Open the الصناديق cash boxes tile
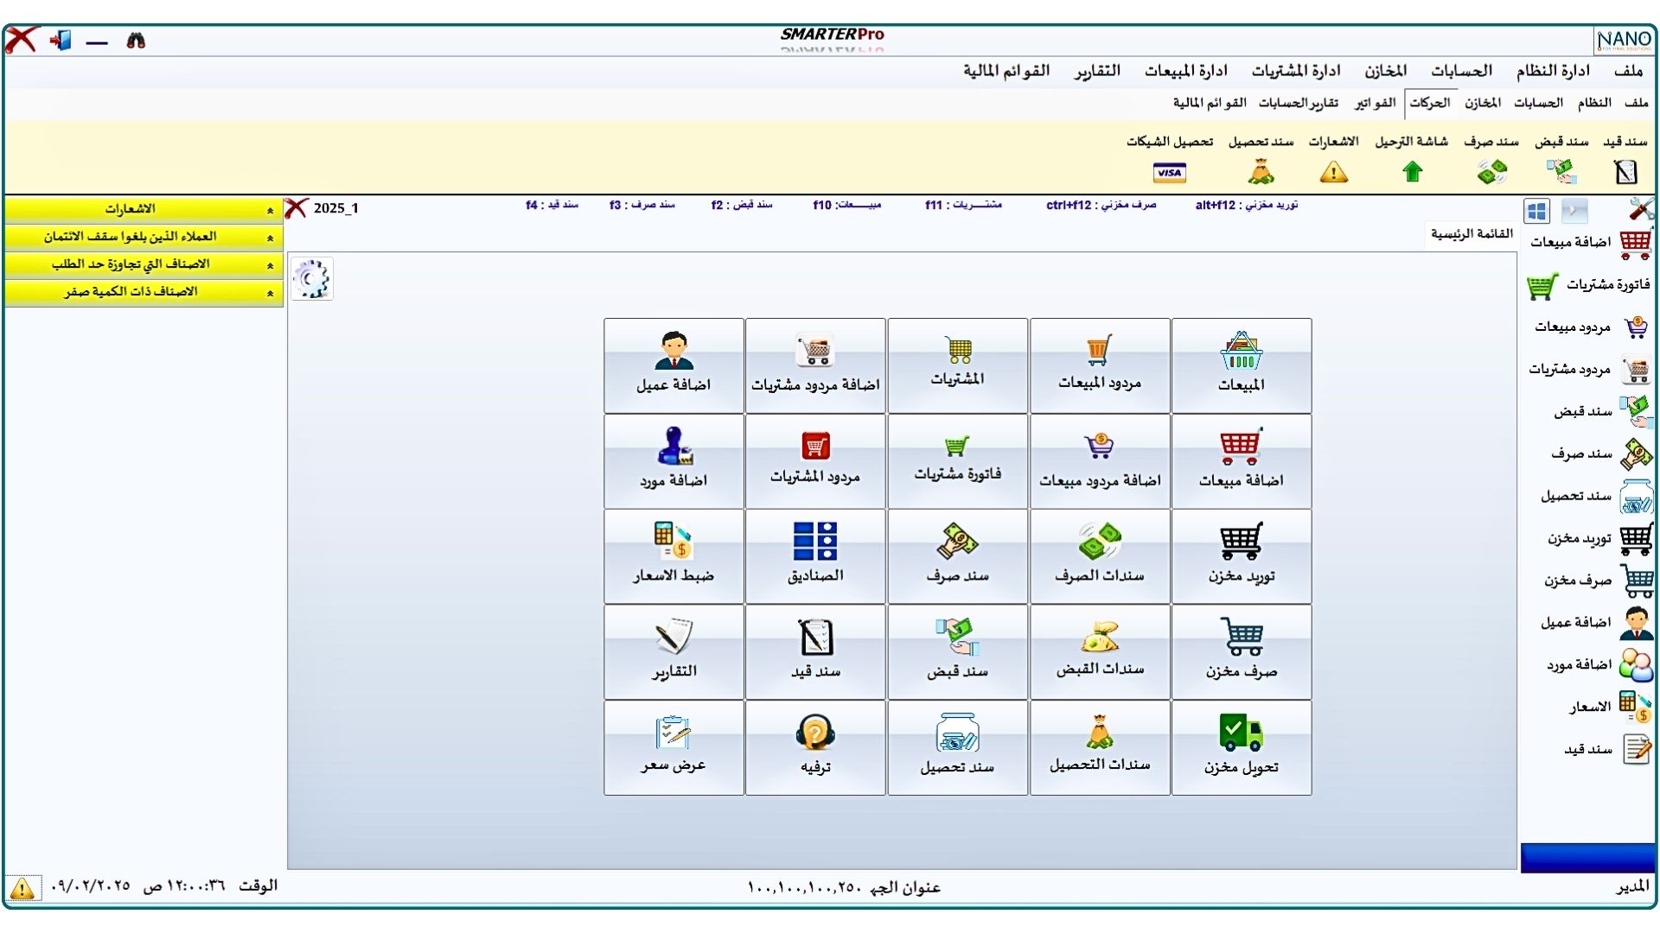The image size is (1660, 933). click(815, 556)
